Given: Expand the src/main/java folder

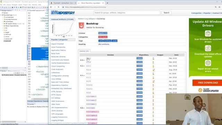Looking at the screenshot, I should pos(2,17).
